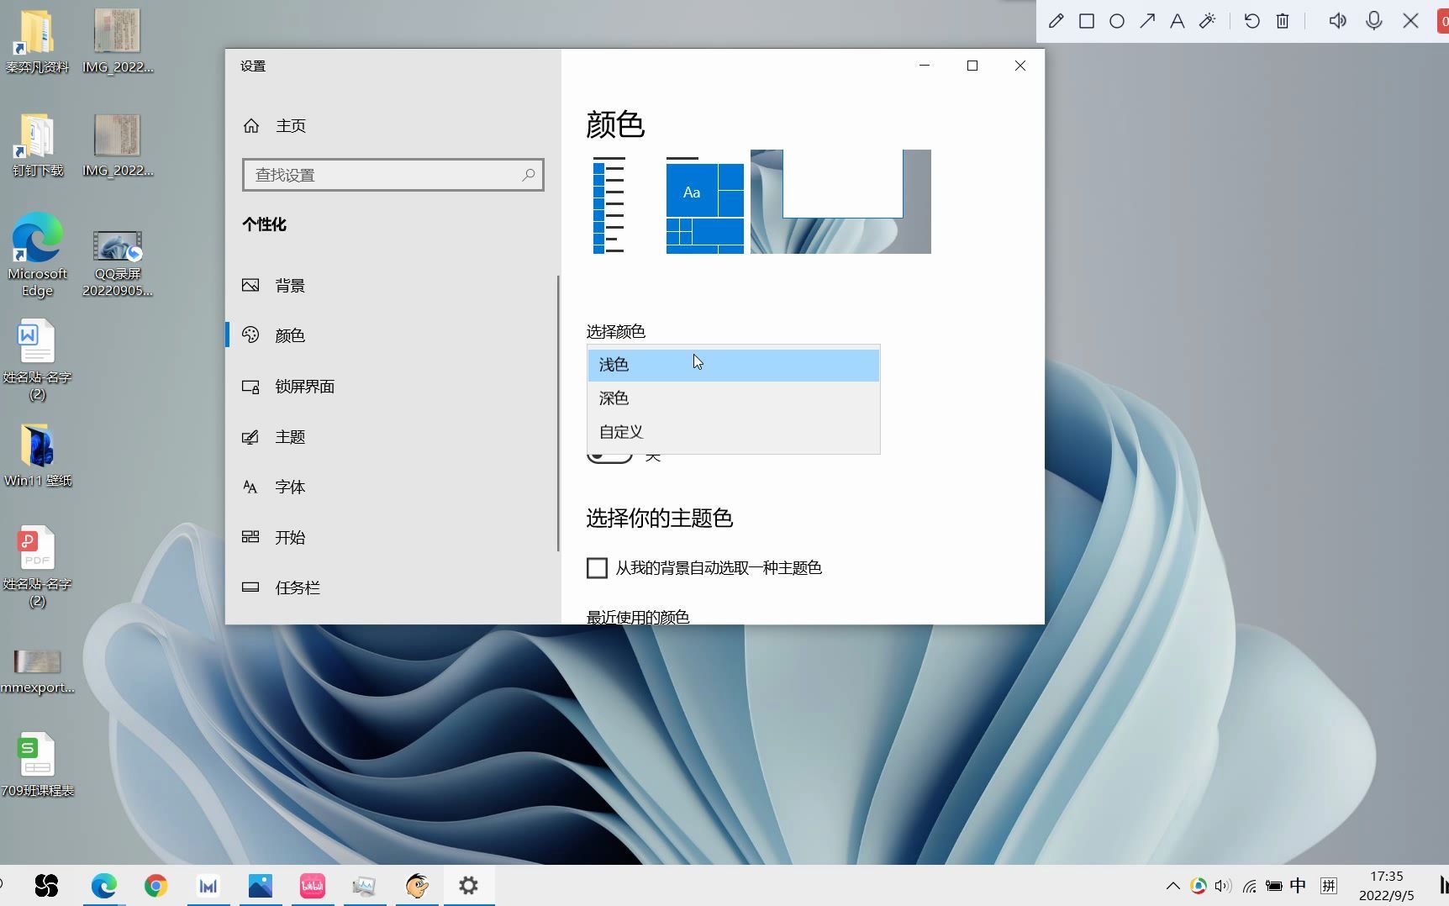Go to 主页 in the Settings sidebar

tap(291, 125)
